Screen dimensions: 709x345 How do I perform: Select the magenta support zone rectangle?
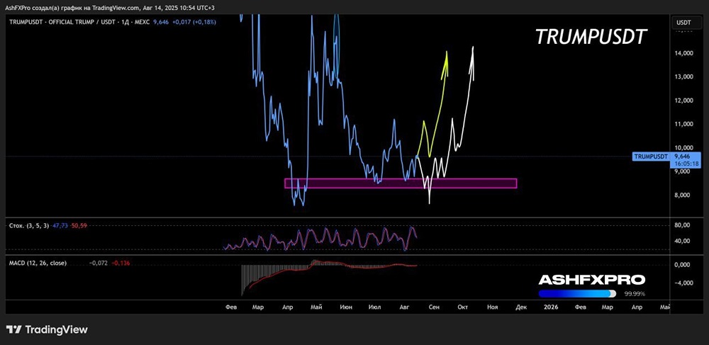(401, 183)
